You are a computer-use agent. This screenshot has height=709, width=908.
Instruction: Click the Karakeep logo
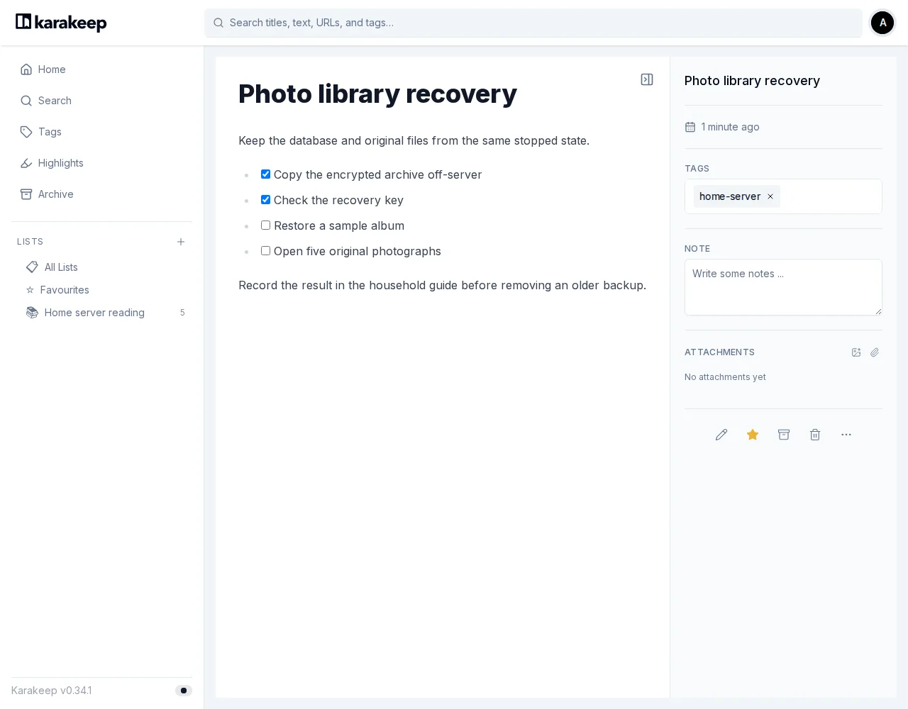[x=61, y=23]
